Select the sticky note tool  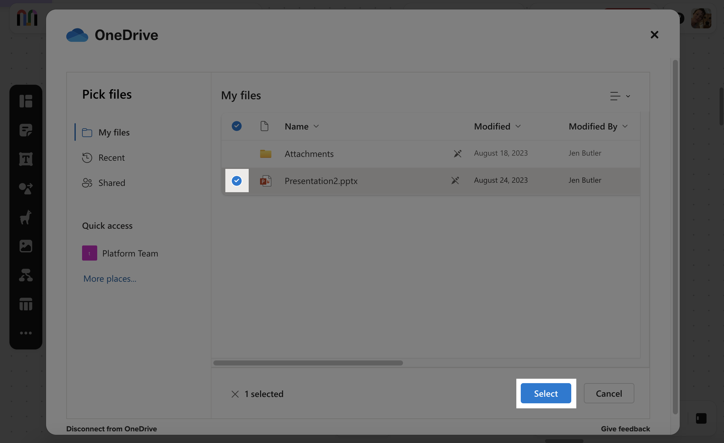coord(26,130)
